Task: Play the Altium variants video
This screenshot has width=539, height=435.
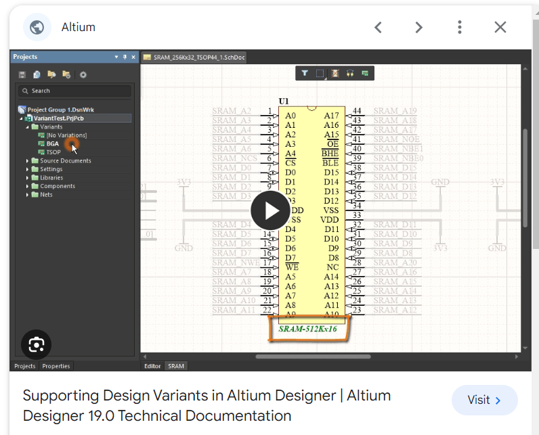Action: coord(270,210)
